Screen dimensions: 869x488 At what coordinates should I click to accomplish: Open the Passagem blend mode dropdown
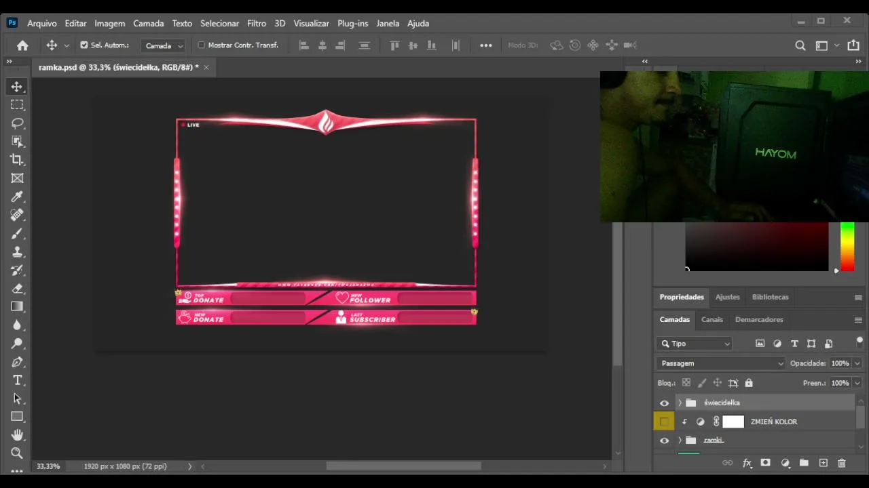click(x=721, y=363)
